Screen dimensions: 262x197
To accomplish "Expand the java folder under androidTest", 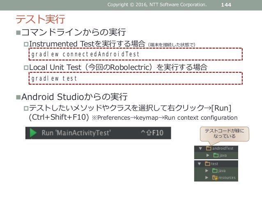I will click(x=208, y=155).
